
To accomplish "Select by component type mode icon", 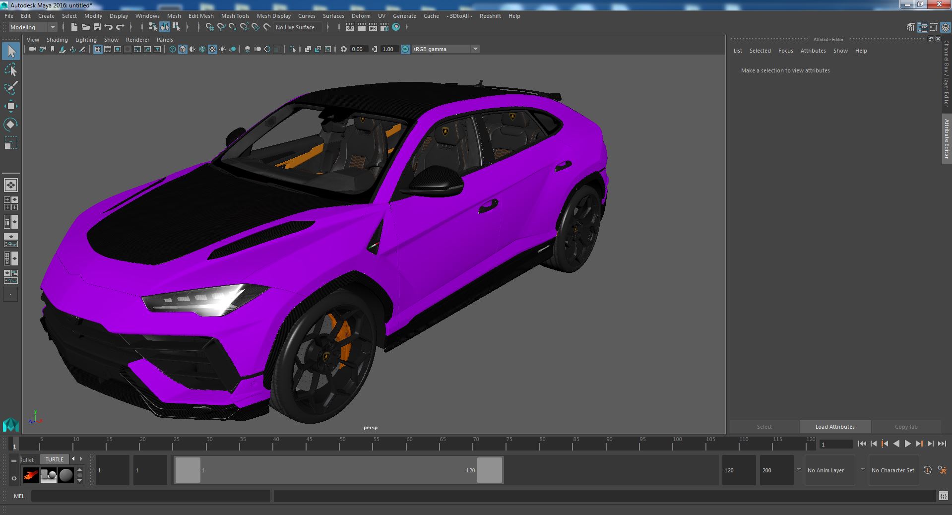I will 176,27.
